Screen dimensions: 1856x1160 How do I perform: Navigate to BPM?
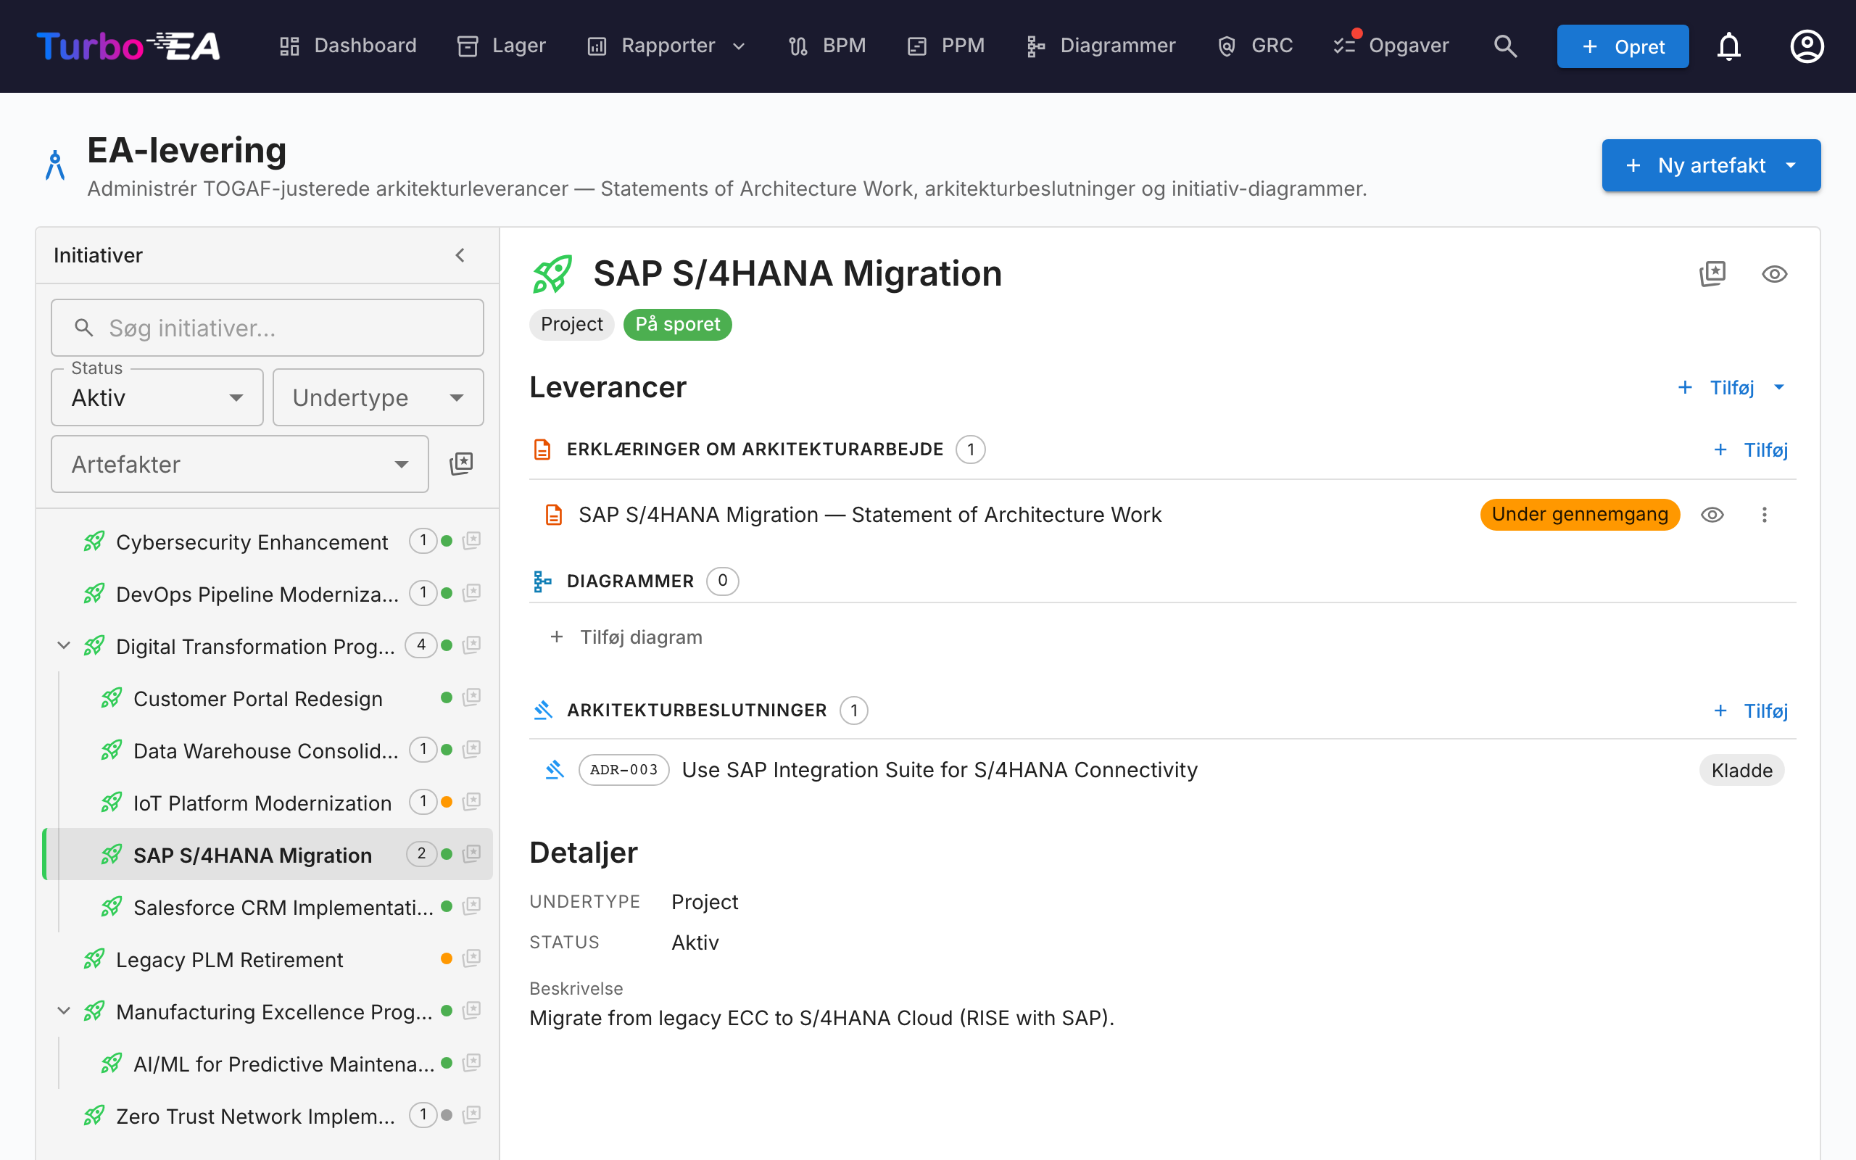tap(826, 46)
